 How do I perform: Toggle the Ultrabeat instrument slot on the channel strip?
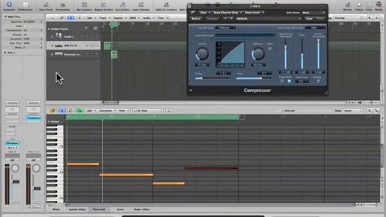pos(12,143)
